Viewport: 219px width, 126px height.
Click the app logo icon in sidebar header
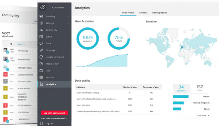[x=42, y=7]
